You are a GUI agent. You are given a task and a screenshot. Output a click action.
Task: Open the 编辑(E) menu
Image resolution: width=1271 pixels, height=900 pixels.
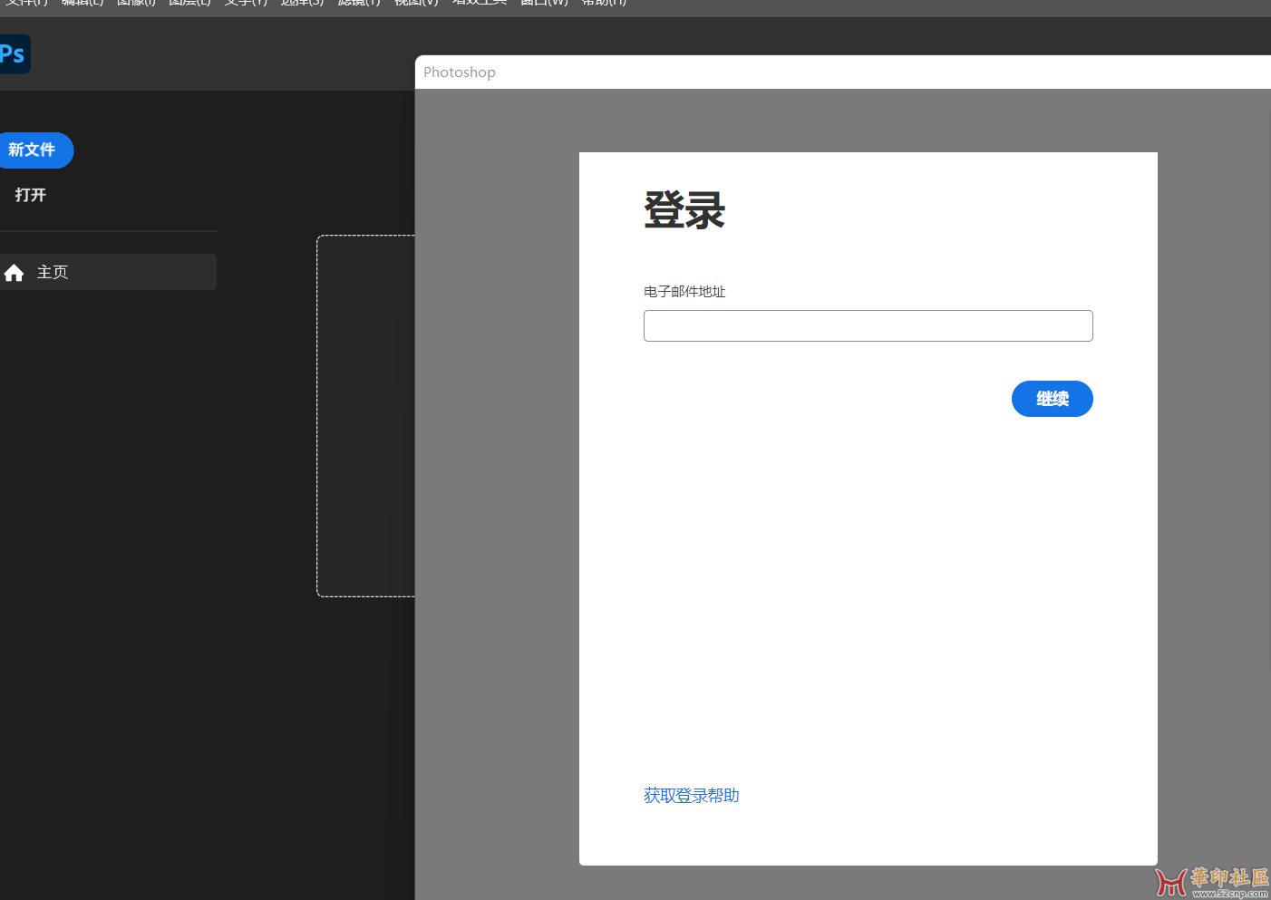tap(82, 3)
